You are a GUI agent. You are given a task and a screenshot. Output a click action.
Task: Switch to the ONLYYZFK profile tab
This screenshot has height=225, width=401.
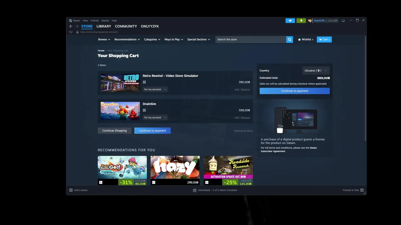(150, 26)
